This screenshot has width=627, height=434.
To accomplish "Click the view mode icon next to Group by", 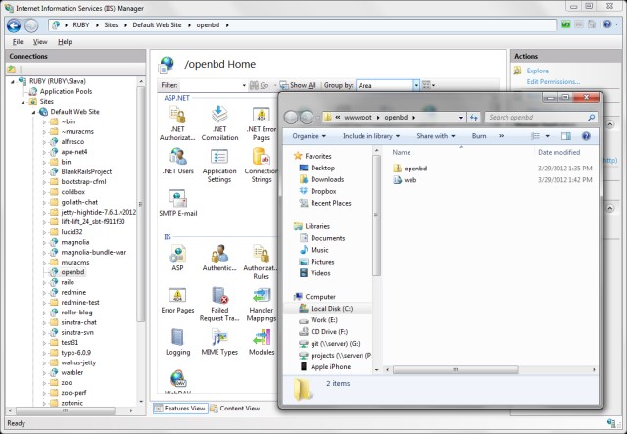I will point(428,85).
